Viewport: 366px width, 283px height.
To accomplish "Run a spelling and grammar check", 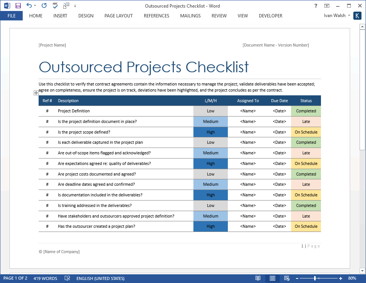I will click(55, 6).
